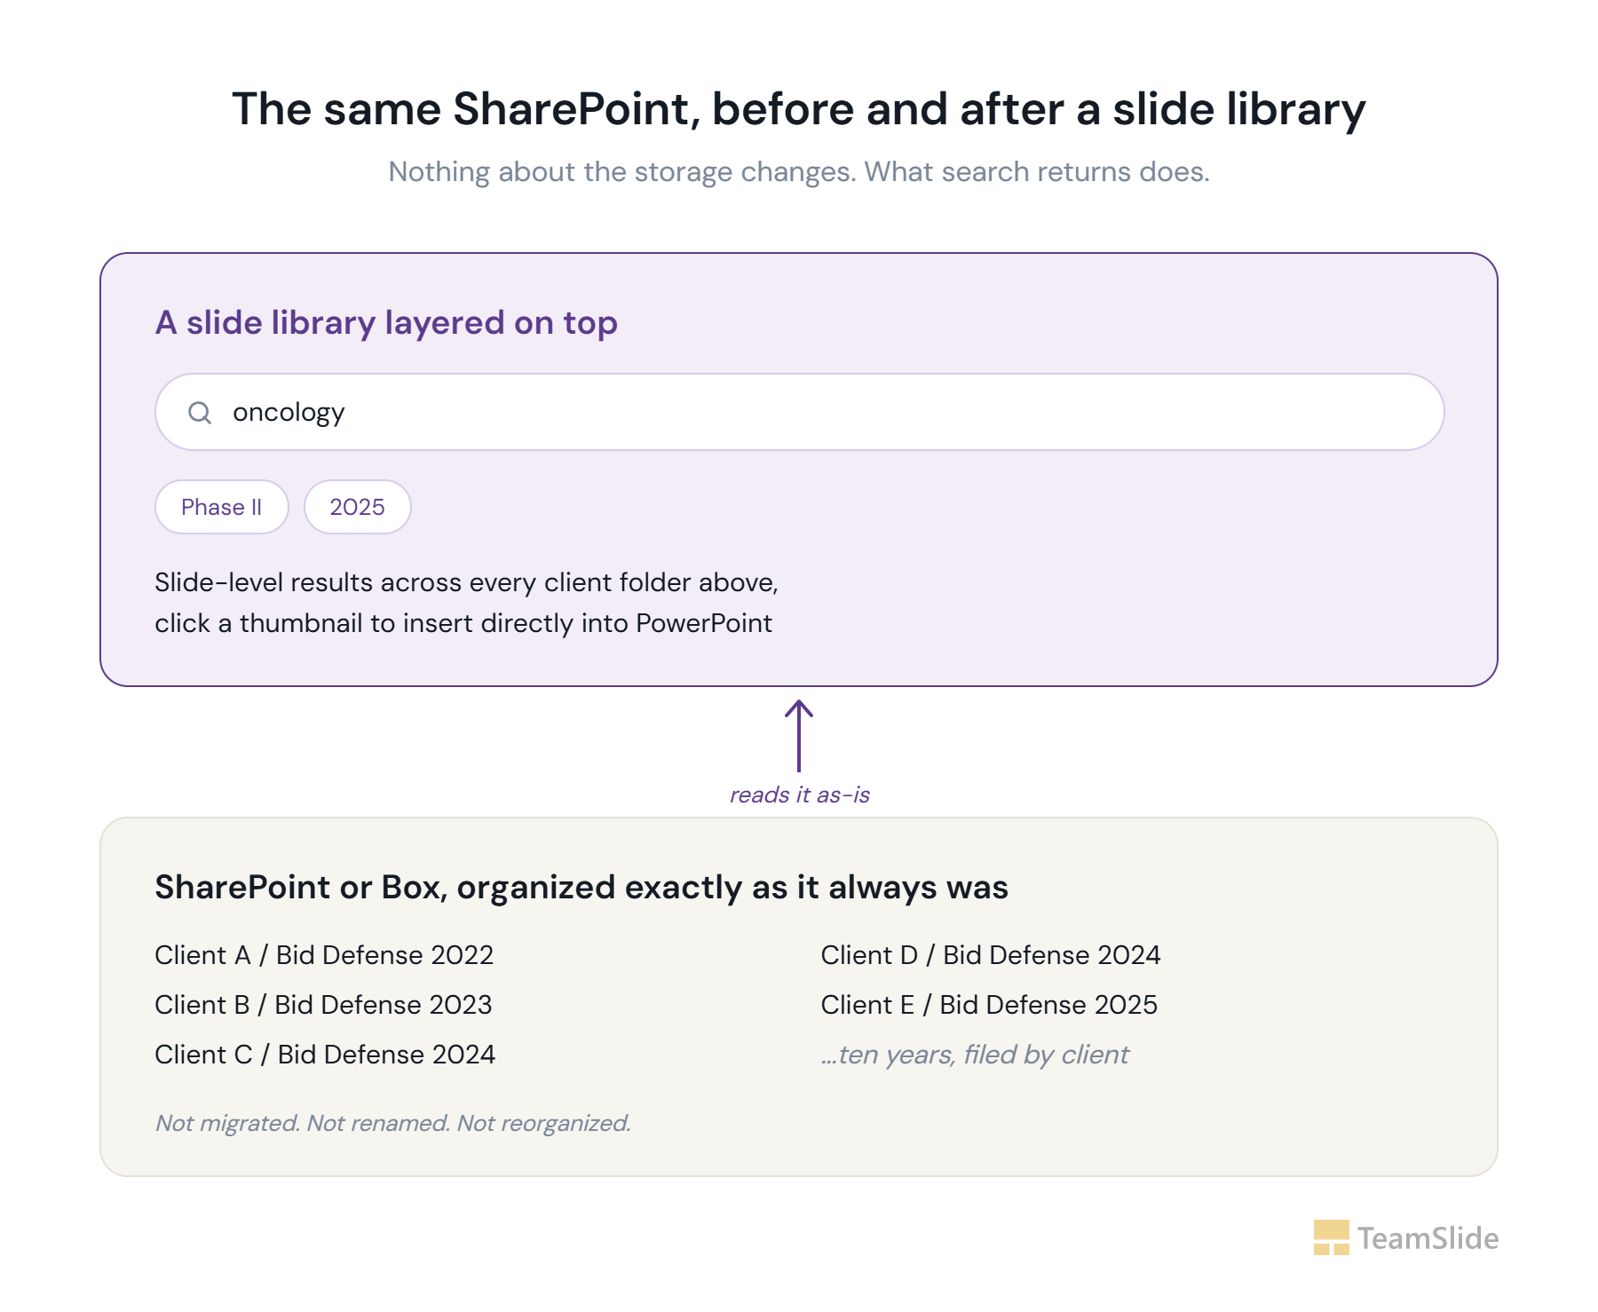This screenshot has height=1312, width=1598.
Task: Click the magnifying glass search icon
Action: pyautogui.click(x=200, y=412)
